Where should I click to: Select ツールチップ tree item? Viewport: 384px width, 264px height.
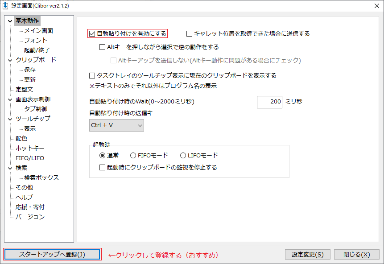33,119
